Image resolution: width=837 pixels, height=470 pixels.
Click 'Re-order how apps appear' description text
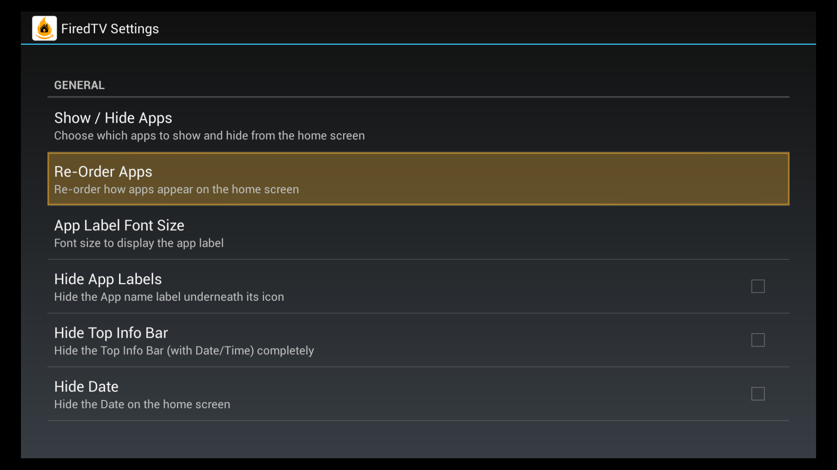tap(177, 190)
